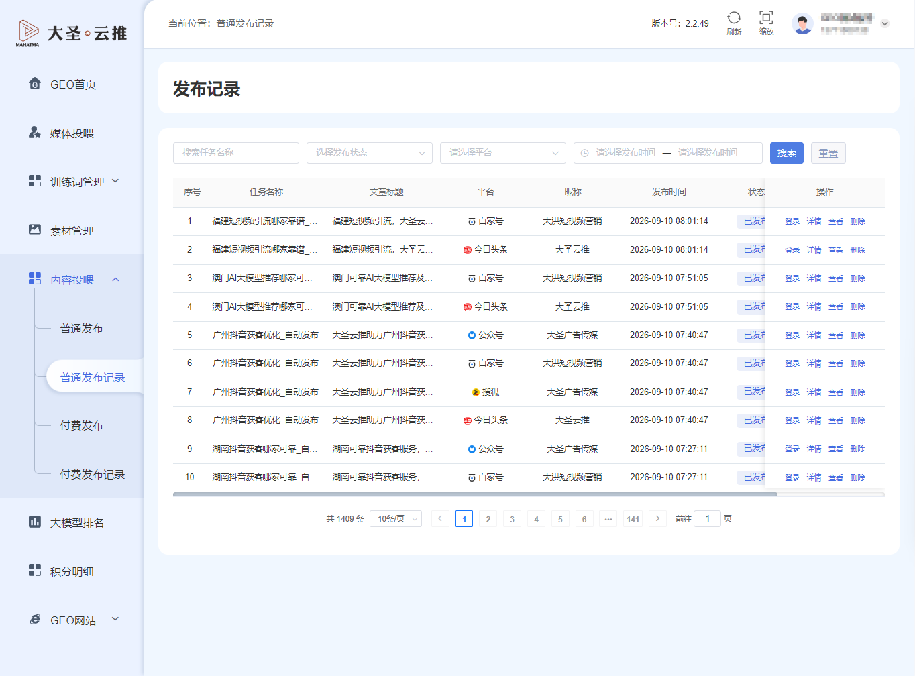Viewport: 915px width, 676px height.
Task: Select 付费发布 submenu item
Action: 81,426
